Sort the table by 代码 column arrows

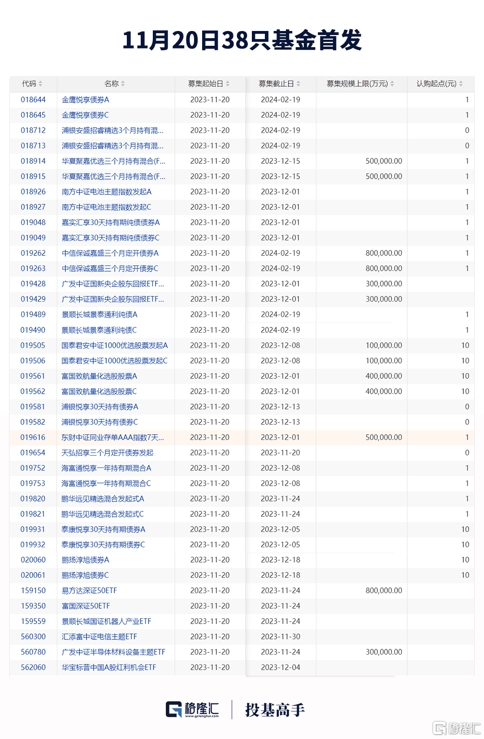pyautogui.click(x=40, y=84)
